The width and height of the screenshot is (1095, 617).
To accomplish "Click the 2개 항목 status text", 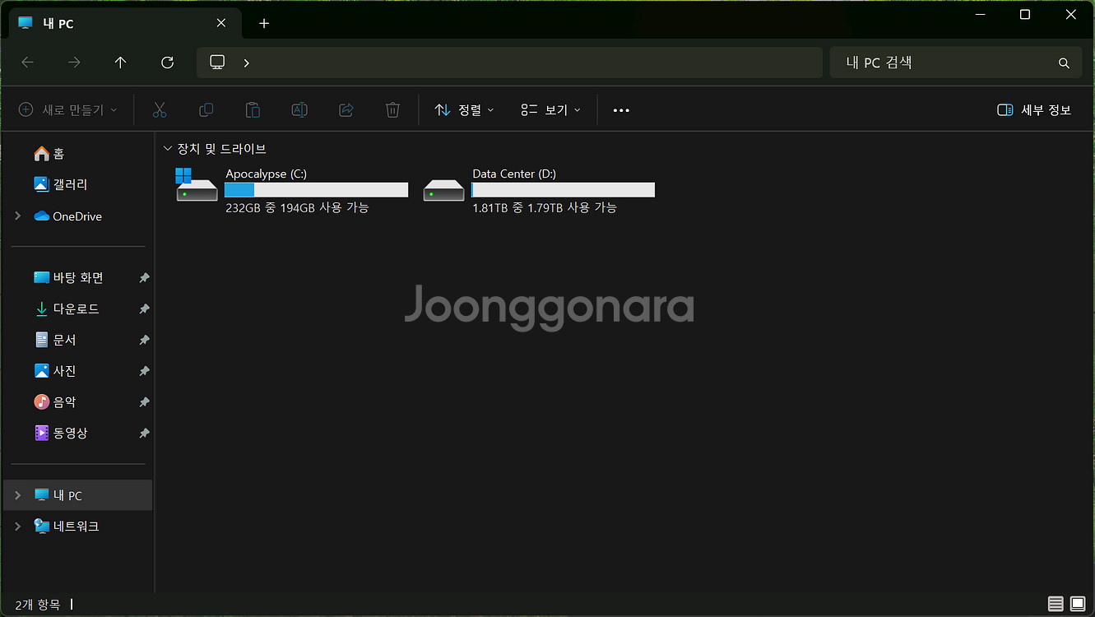I will click(x=38, y=605).
